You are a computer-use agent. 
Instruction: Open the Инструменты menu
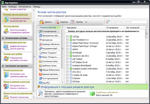(x=25, y=7)
